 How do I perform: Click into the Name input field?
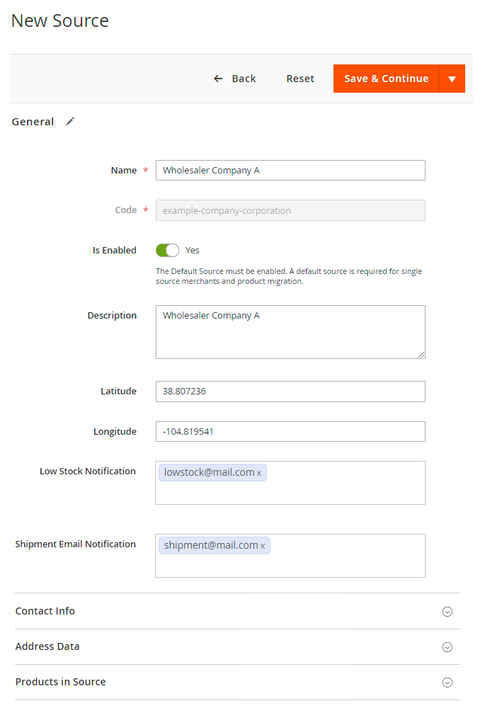[290, 170]
